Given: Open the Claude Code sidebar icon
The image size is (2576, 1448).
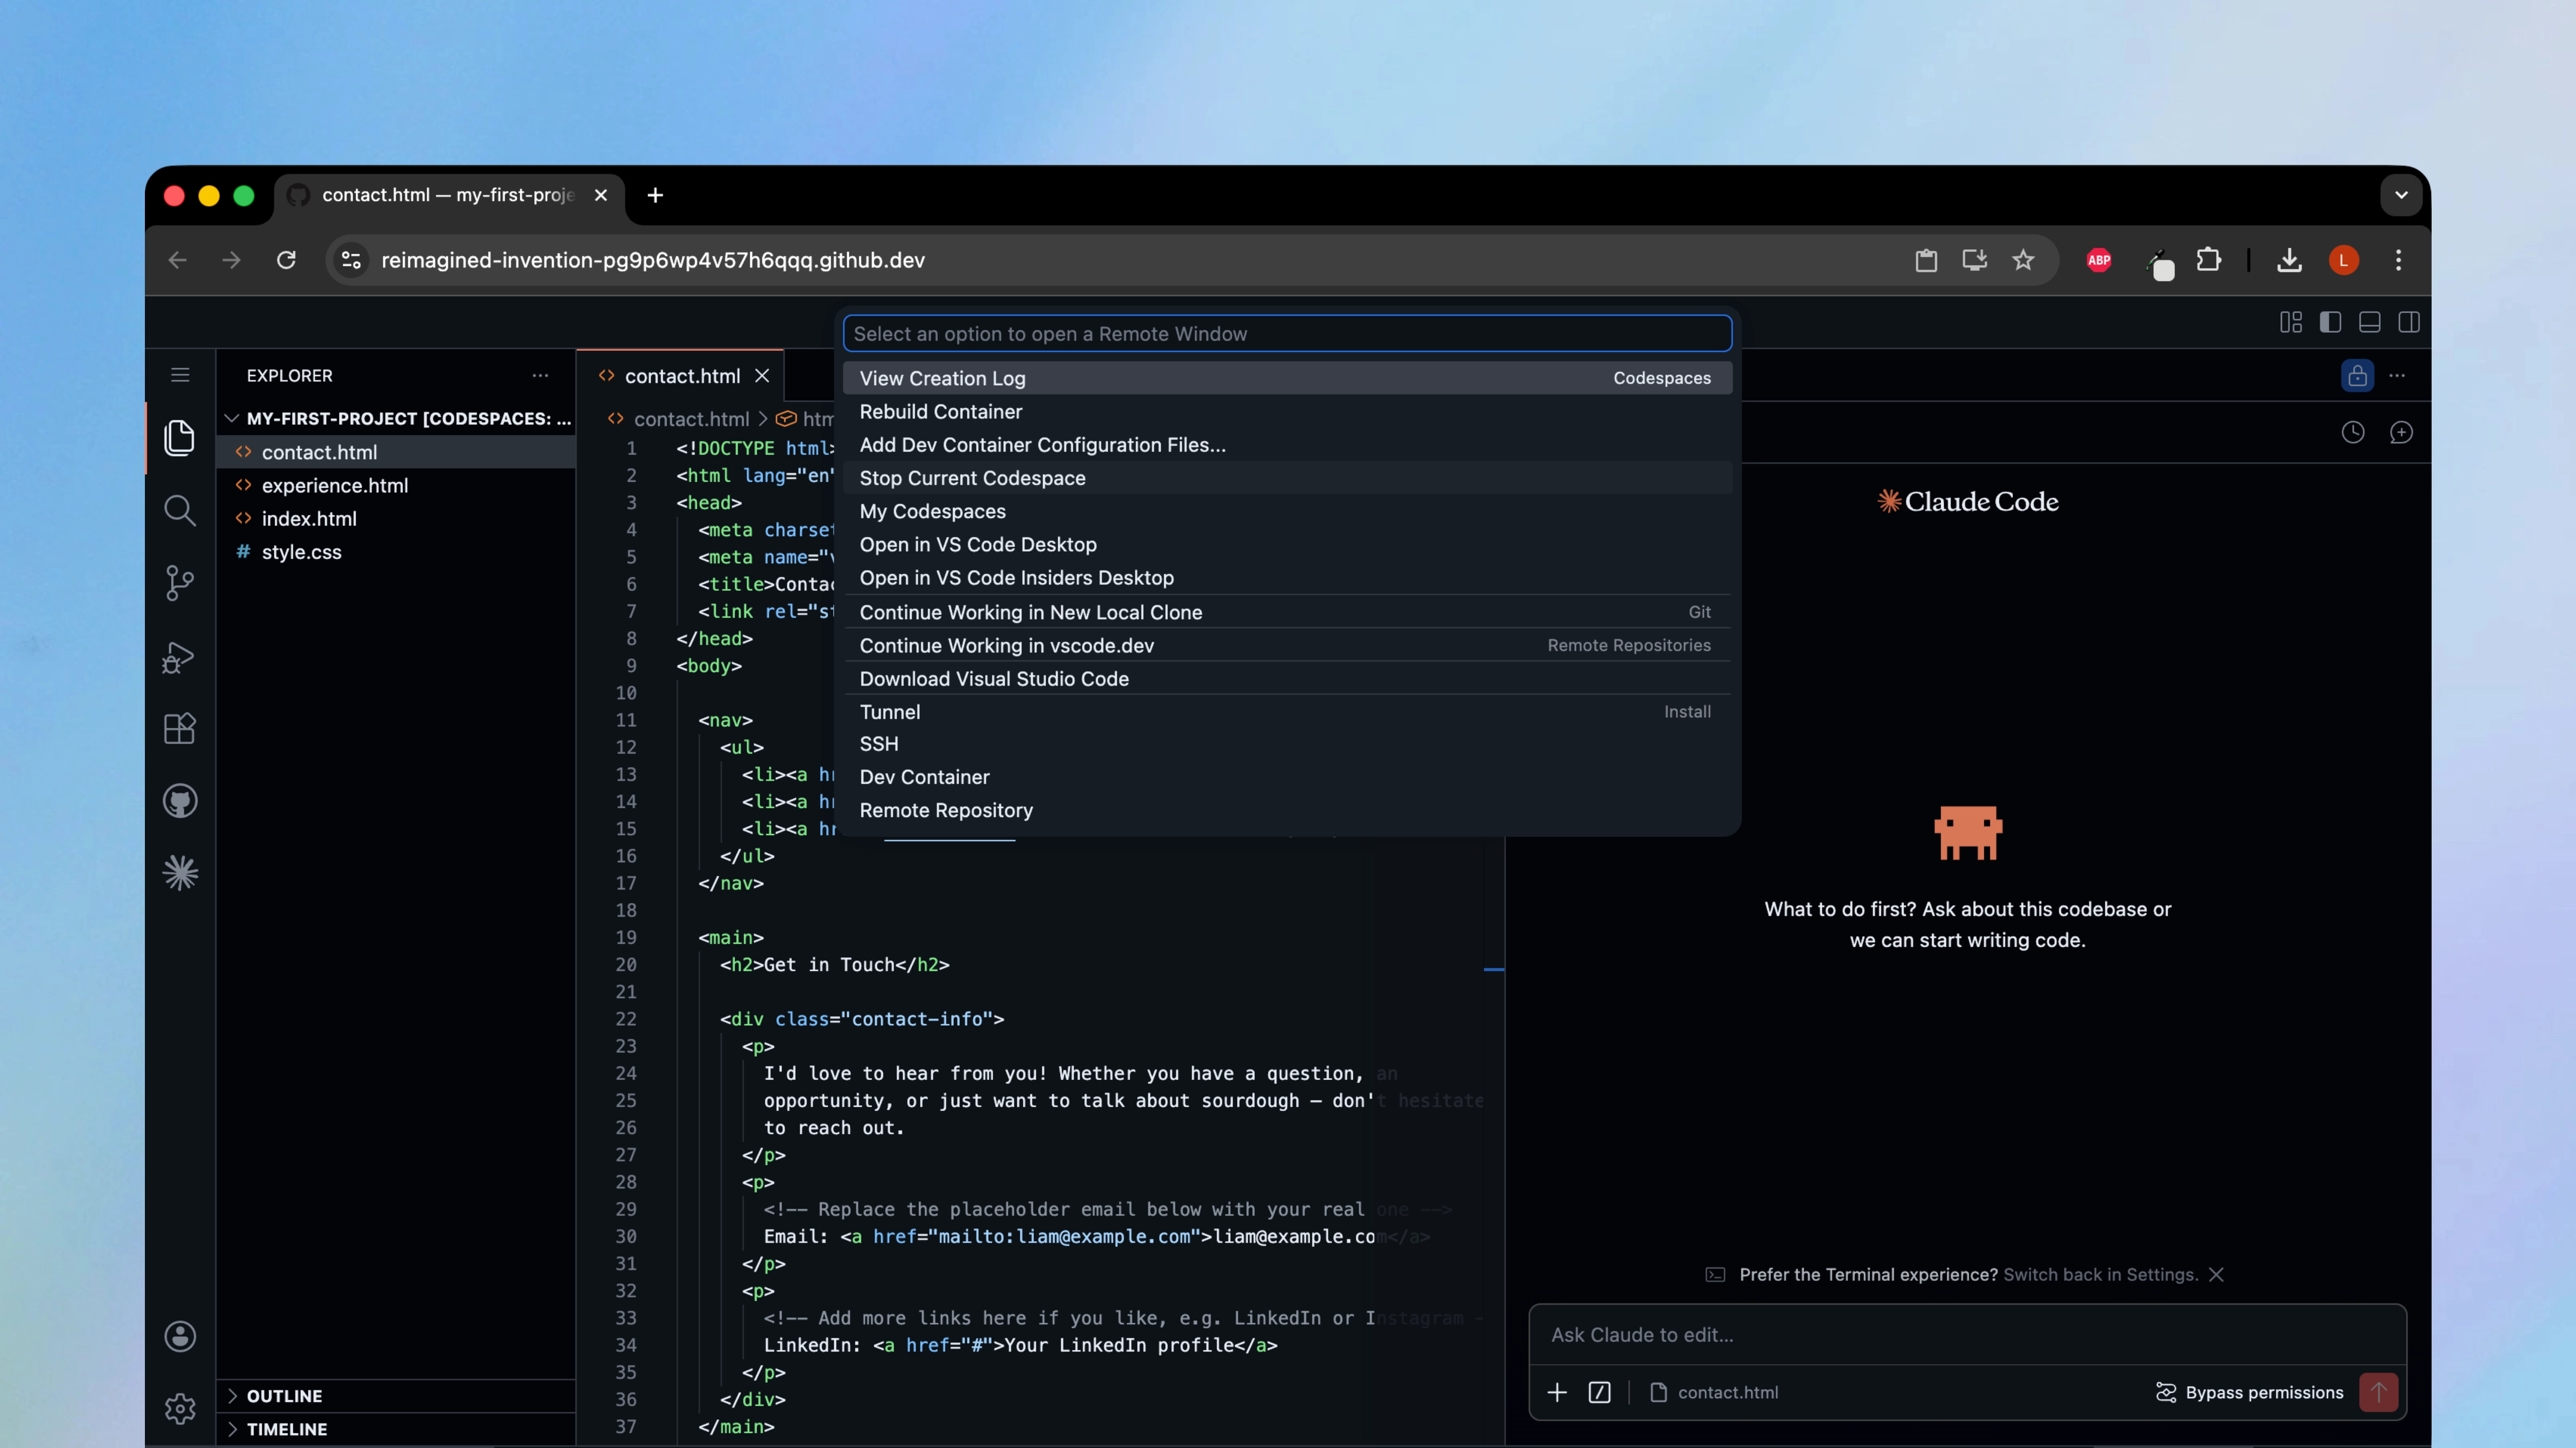Looking at the screenshot, I should pyautogui.click(x=180, y=872).
